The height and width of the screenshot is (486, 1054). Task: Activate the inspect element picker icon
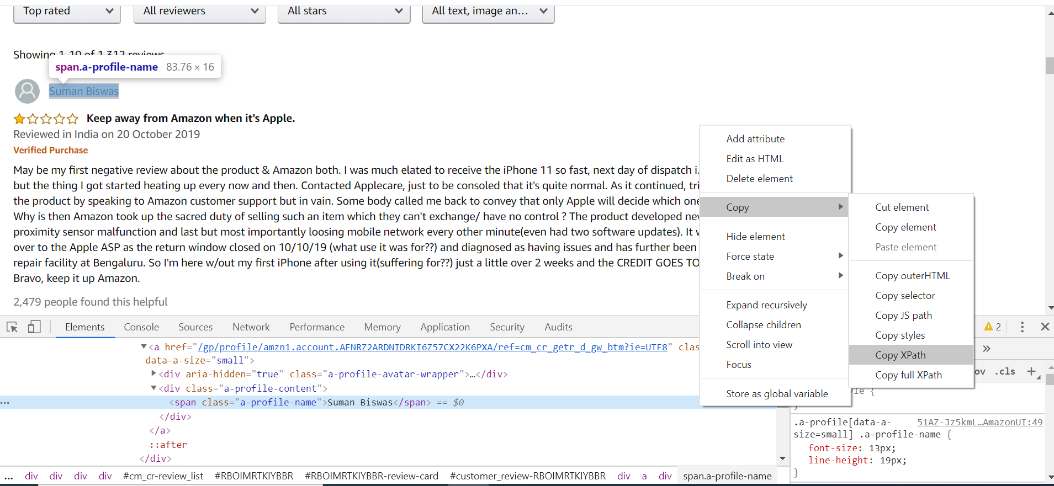click(12, 327)
